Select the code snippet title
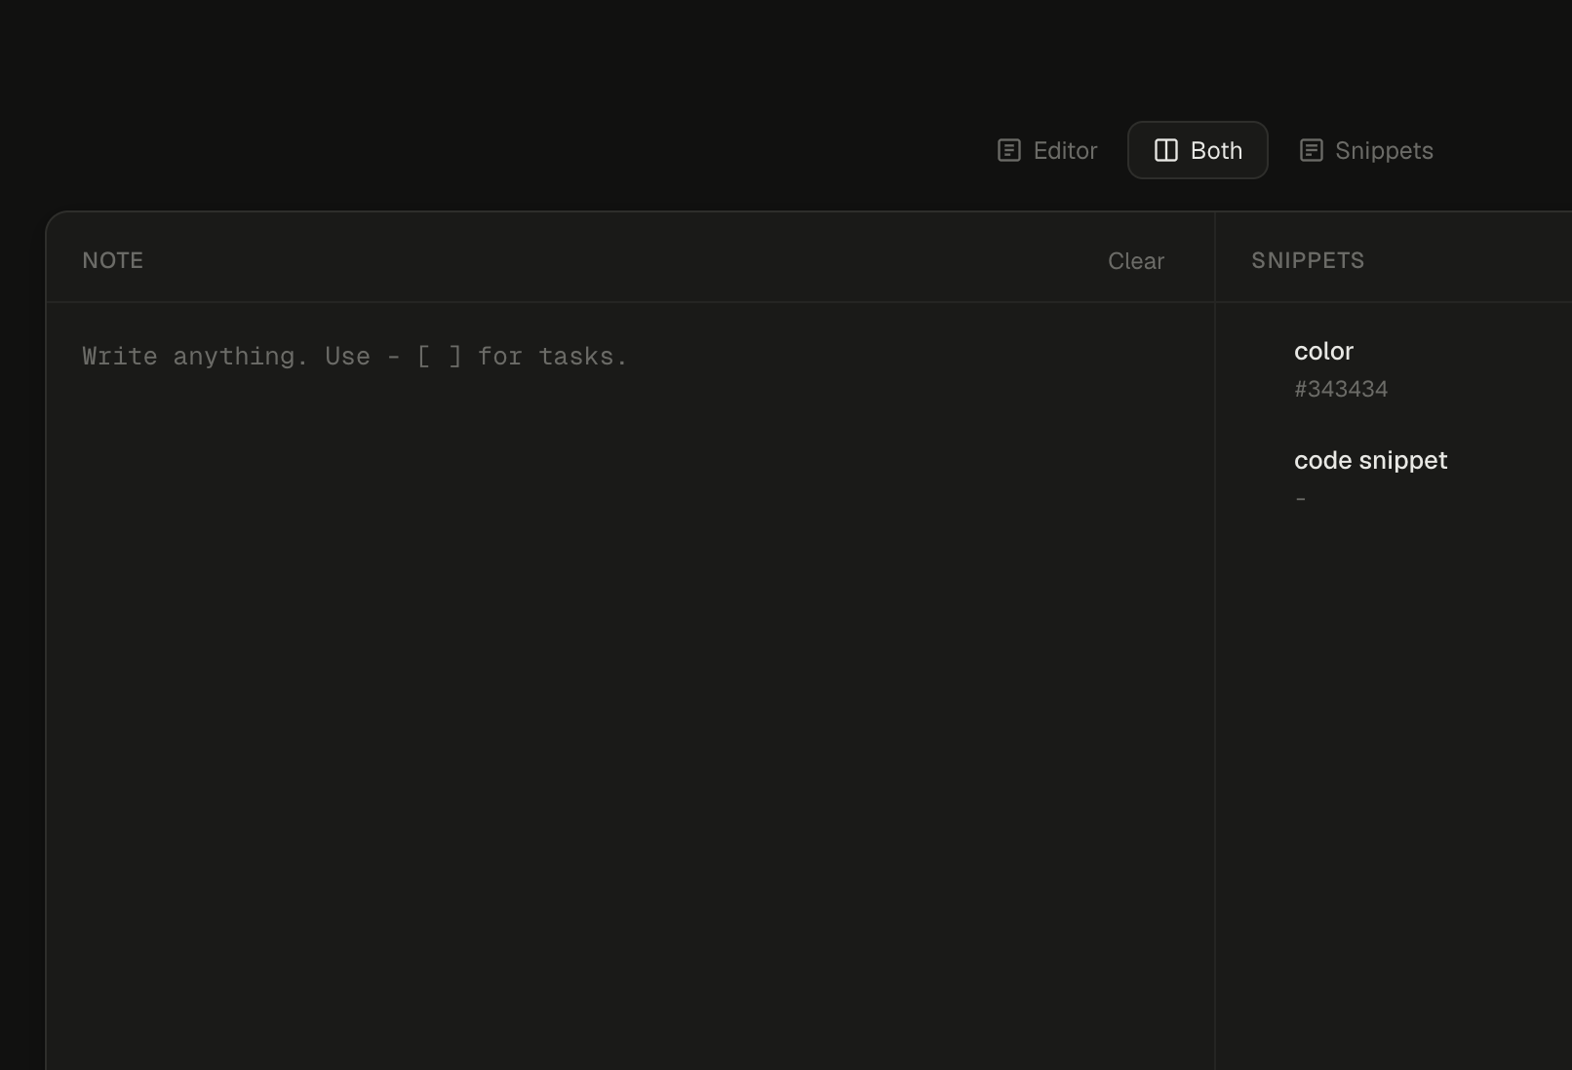Screen dimensions: 1572x1070 (1370, 460)
